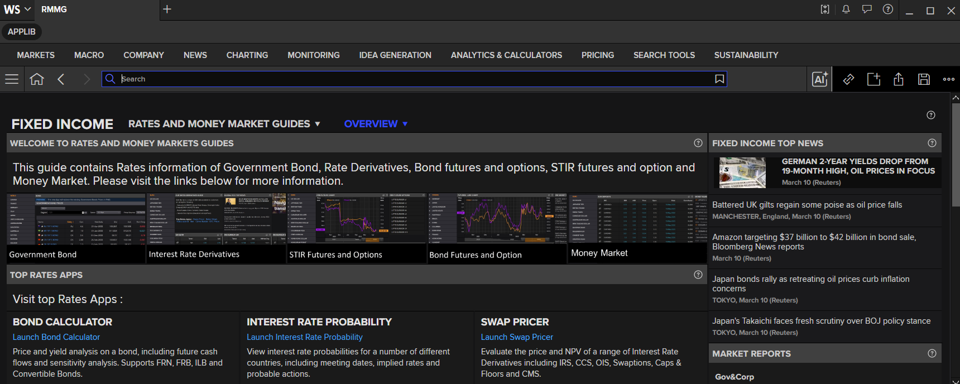The image size is (960, 384).
Task: Go to the Home page icon
Action: pos(37,79)
